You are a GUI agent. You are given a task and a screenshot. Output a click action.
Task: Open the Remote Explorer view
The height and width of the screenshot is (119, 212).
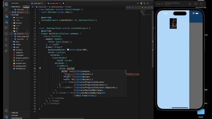(x=6, y=33)
